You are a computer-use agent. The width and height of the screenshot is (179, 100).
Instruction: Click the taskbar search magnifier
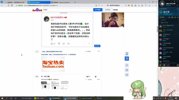coord(7,98)
